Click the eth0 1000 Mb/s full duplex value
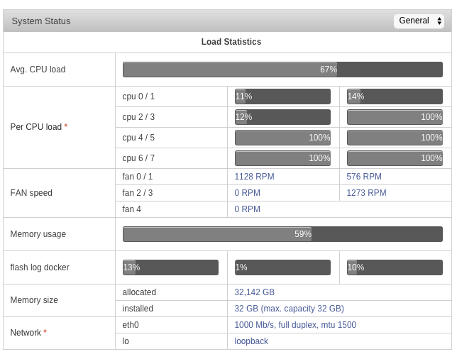This screenshot has width=457, height=359. 295,325
